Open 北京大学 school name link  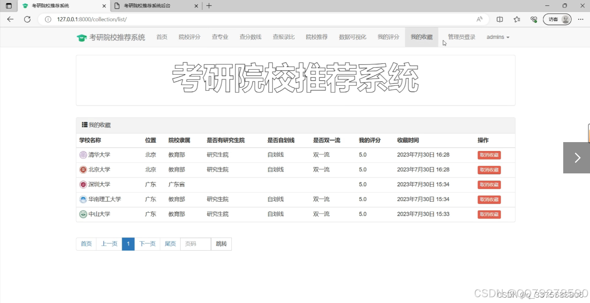99,169
